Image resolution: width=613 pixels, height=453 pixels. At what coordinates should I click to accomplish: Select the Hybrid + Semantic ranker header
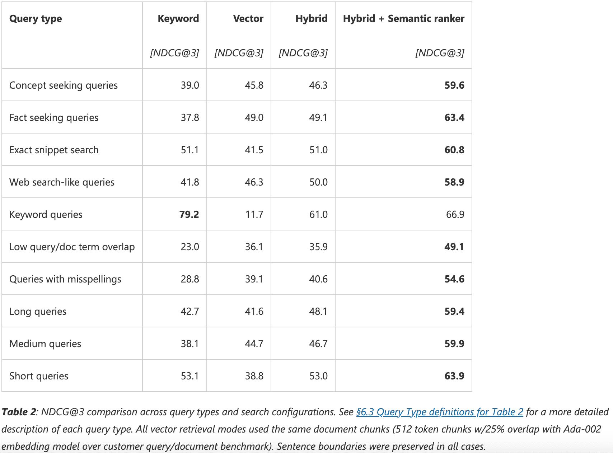[403, 19]
